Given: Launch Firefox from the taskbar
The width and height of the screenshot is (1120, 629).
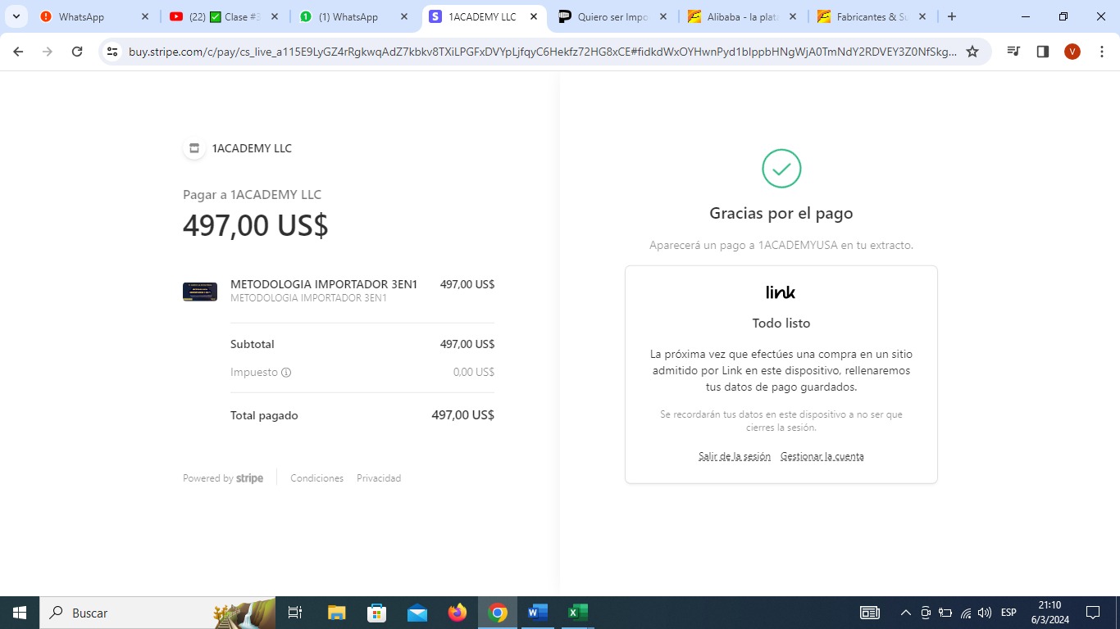Looking at the screenshot, I should click(458, 613).
